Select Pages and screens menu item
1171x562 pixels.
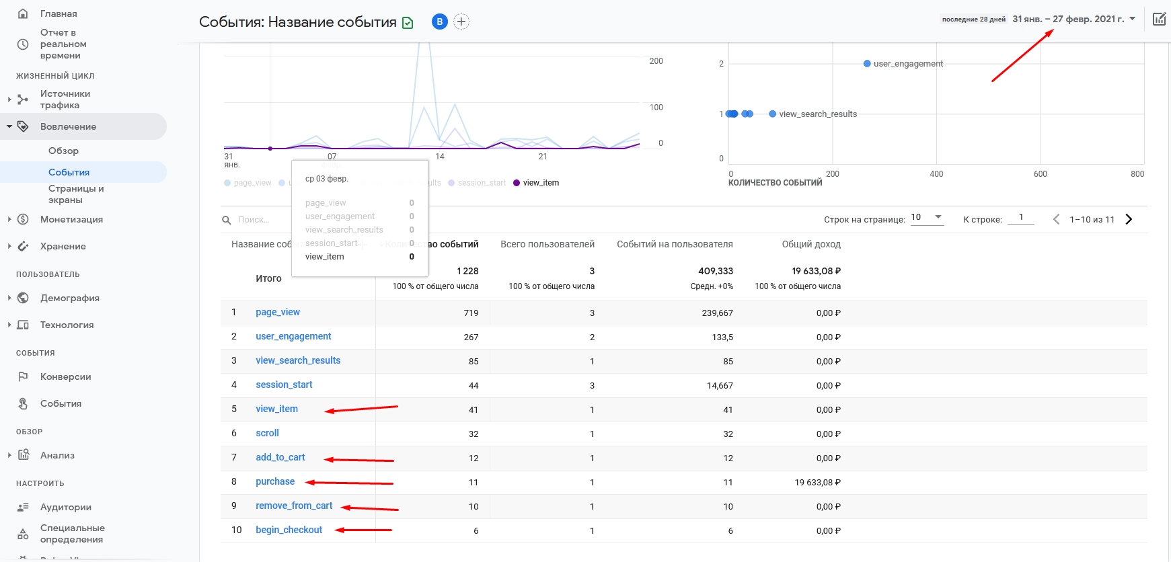(x=76, y=194)
